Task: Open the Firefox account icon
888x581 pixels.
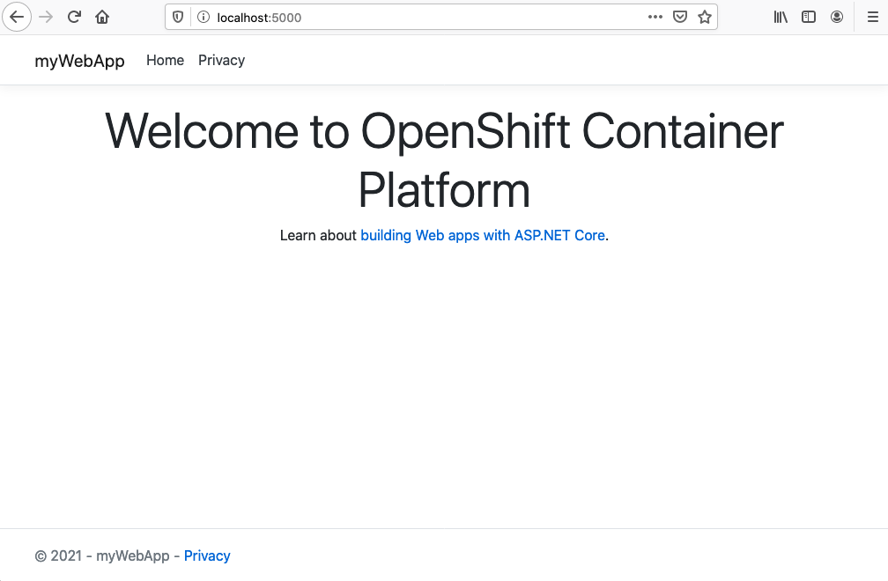Action: [837, 16]
